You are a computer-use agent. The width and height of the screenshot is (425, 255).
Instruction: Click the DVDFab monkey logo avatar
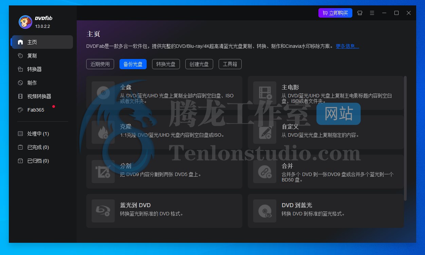pos(25,22)
